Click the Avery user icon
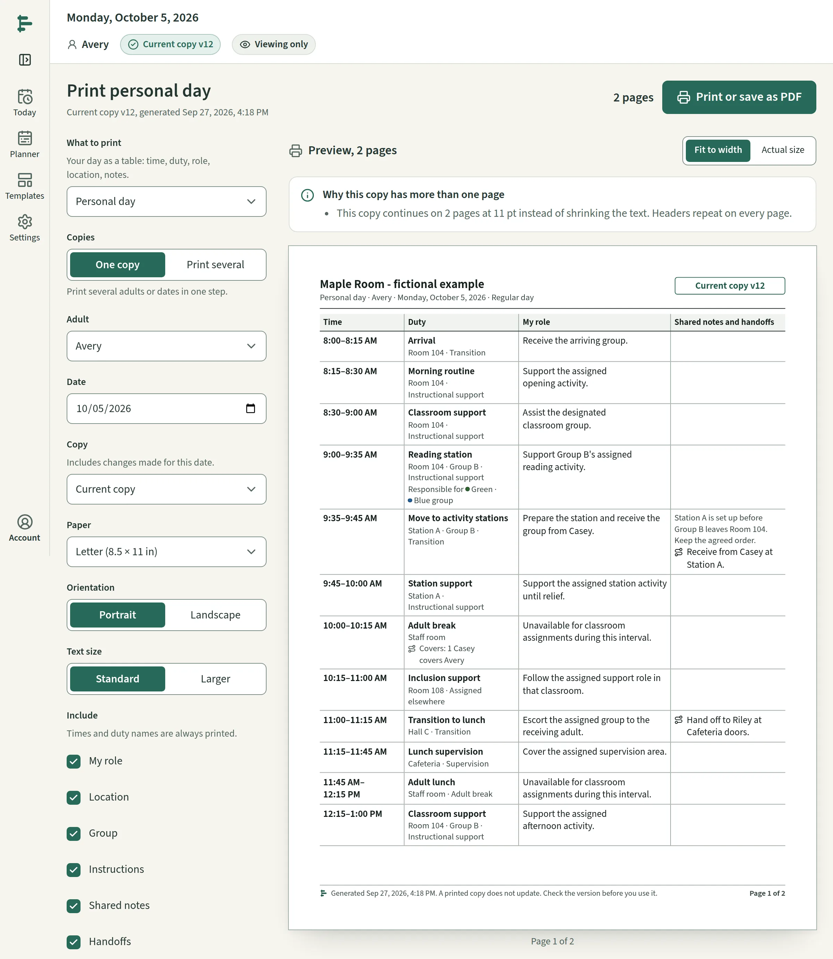Screen dimensions: 833x959 [72, 45]
